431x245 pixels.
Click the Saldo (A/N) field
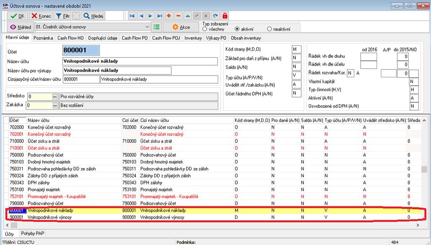[297, 66]
